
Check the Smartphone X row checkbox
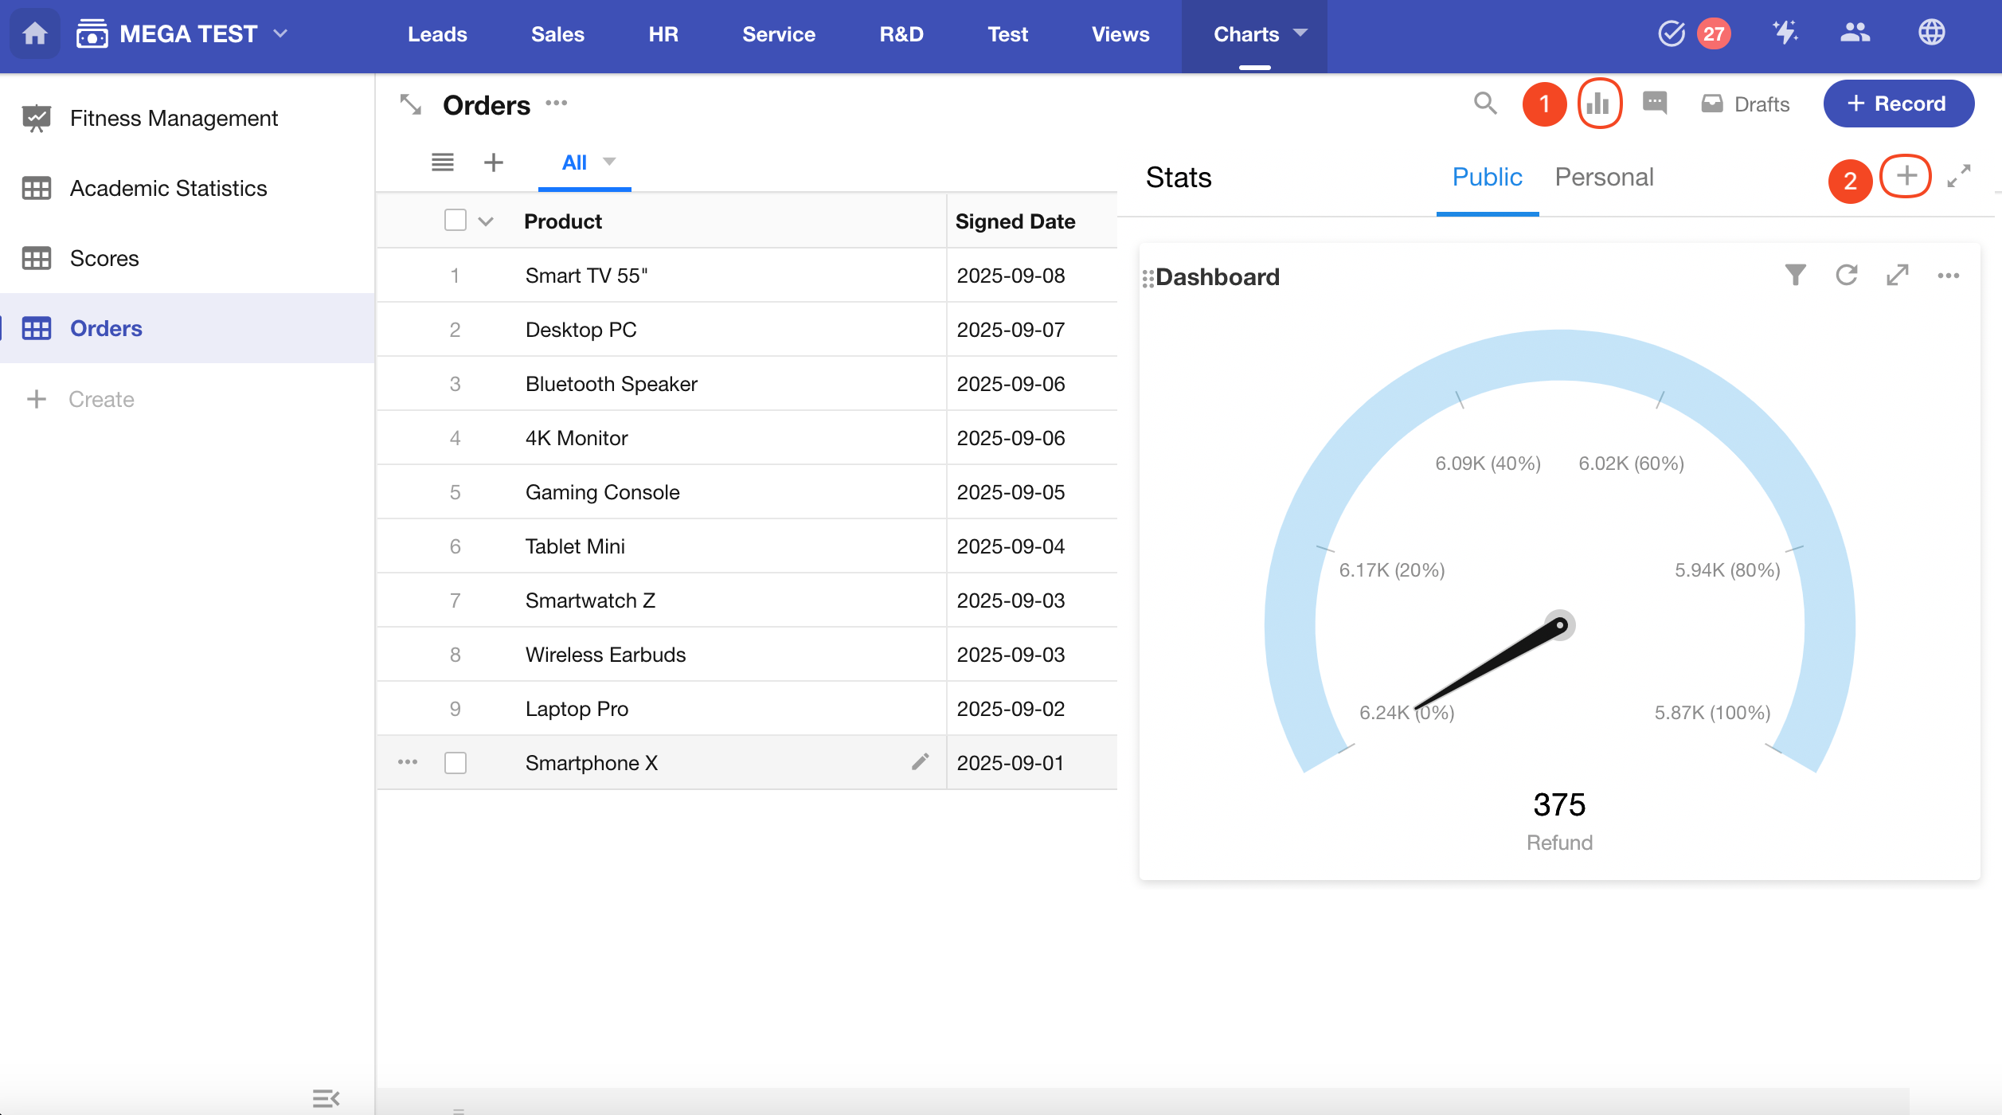[x=455, y=762]
